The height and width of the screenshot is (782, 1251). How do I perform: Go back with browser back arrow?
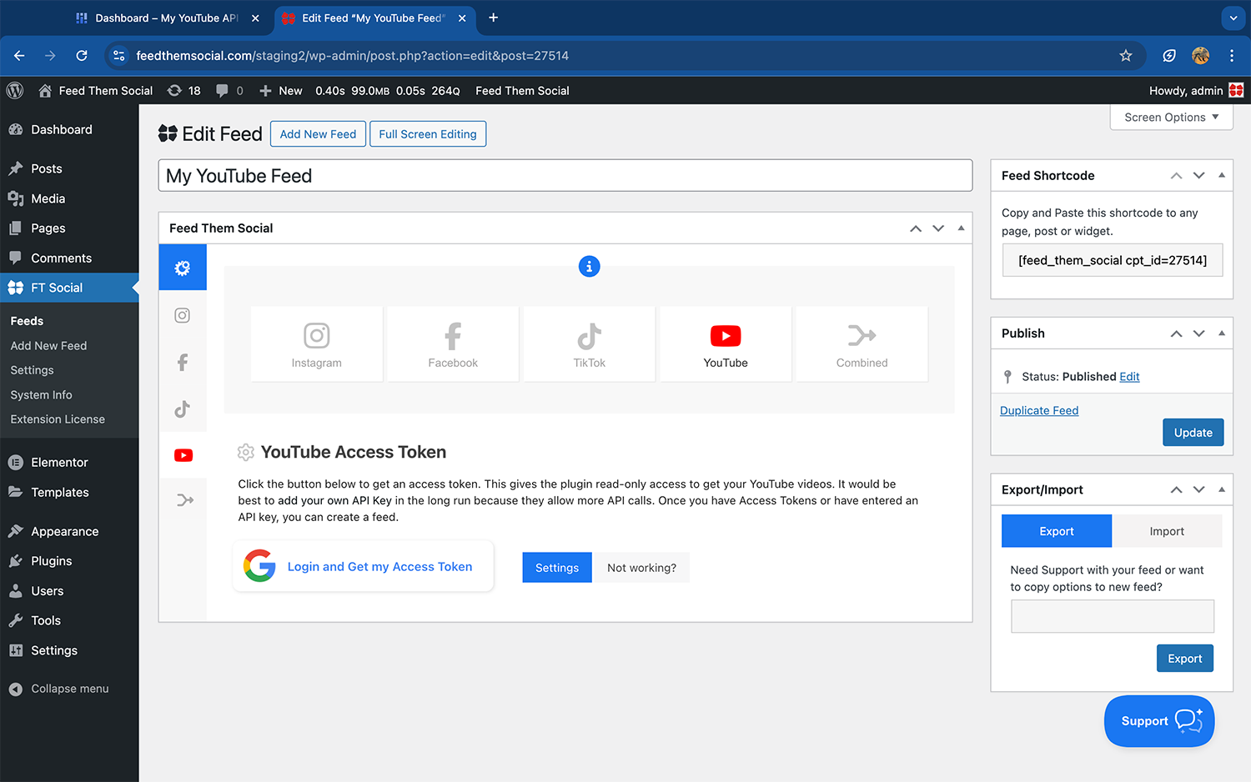[x=19, y=55]
